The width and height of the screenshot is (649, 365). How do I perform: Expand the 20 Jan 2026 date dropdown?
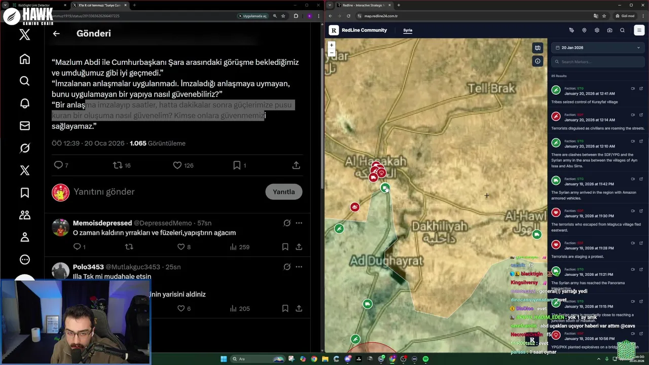pos(598,48)
